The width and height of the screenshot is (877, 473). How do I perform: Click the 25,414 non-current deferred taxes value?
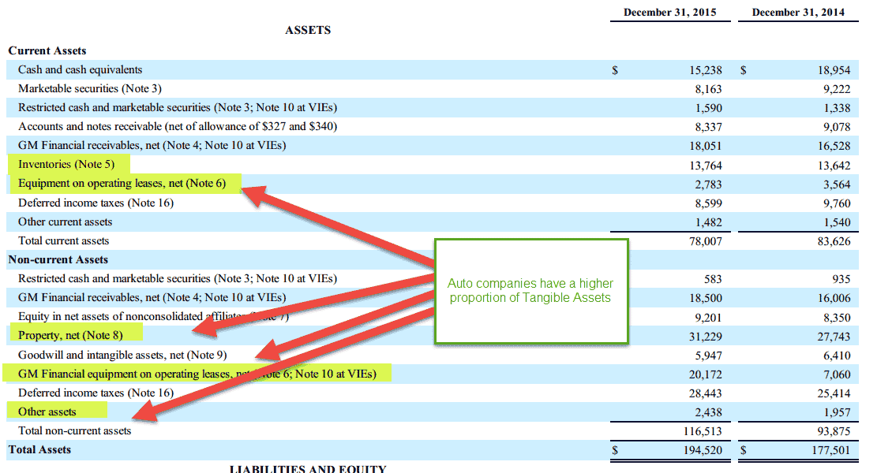click(834, 394)
